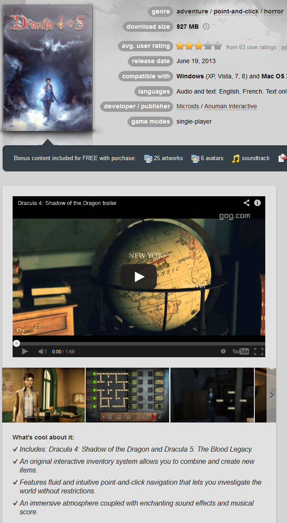Mute the video with the speaker icon
The image size is (287, 523).
coord(42,352)
